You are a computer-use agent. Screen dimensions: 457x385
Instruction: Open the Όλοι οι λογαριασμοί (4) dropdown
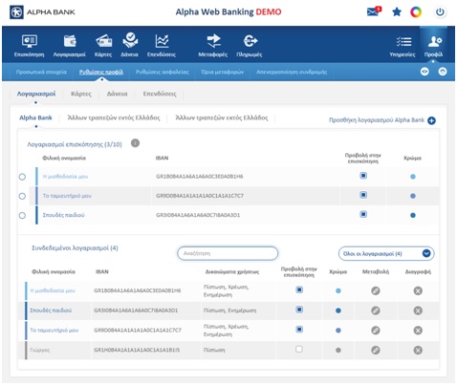pos(386,254)
